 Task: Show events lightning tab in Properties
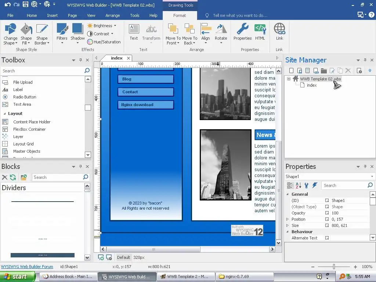(315, 185)
